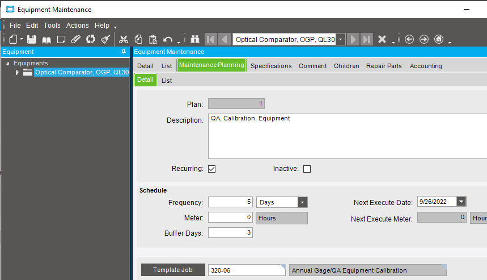Viewport: 487px width, 280px height.
Task: Click the attachment paperclip icon
Action: pos(76,39)
